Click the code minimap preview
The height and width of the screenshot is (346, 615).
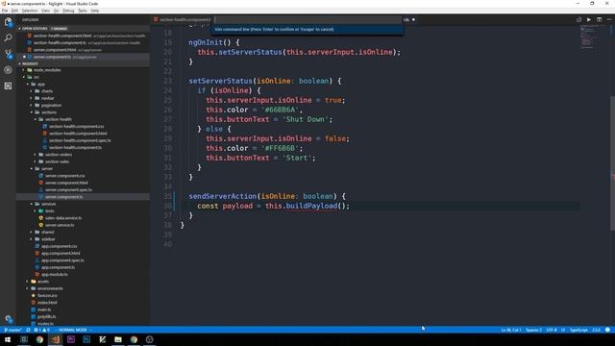click(589, 37)
